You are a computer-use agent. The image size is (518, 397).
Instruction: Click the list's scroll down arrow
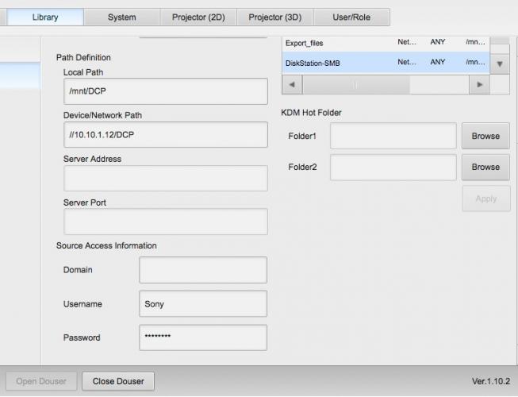click(500, 64)
